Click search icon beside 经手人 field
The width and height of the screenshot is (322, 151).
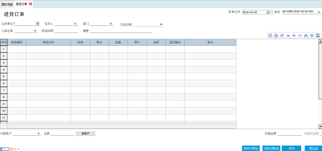(x=75, y=23)
